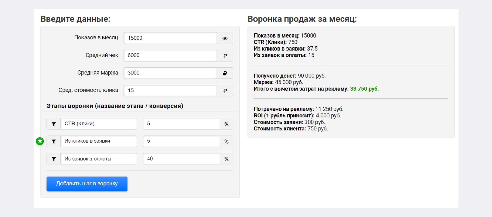Click the ruble icon beside Средний чек
492x217 pixels.
pyautogui.click(x=225, y=56)
